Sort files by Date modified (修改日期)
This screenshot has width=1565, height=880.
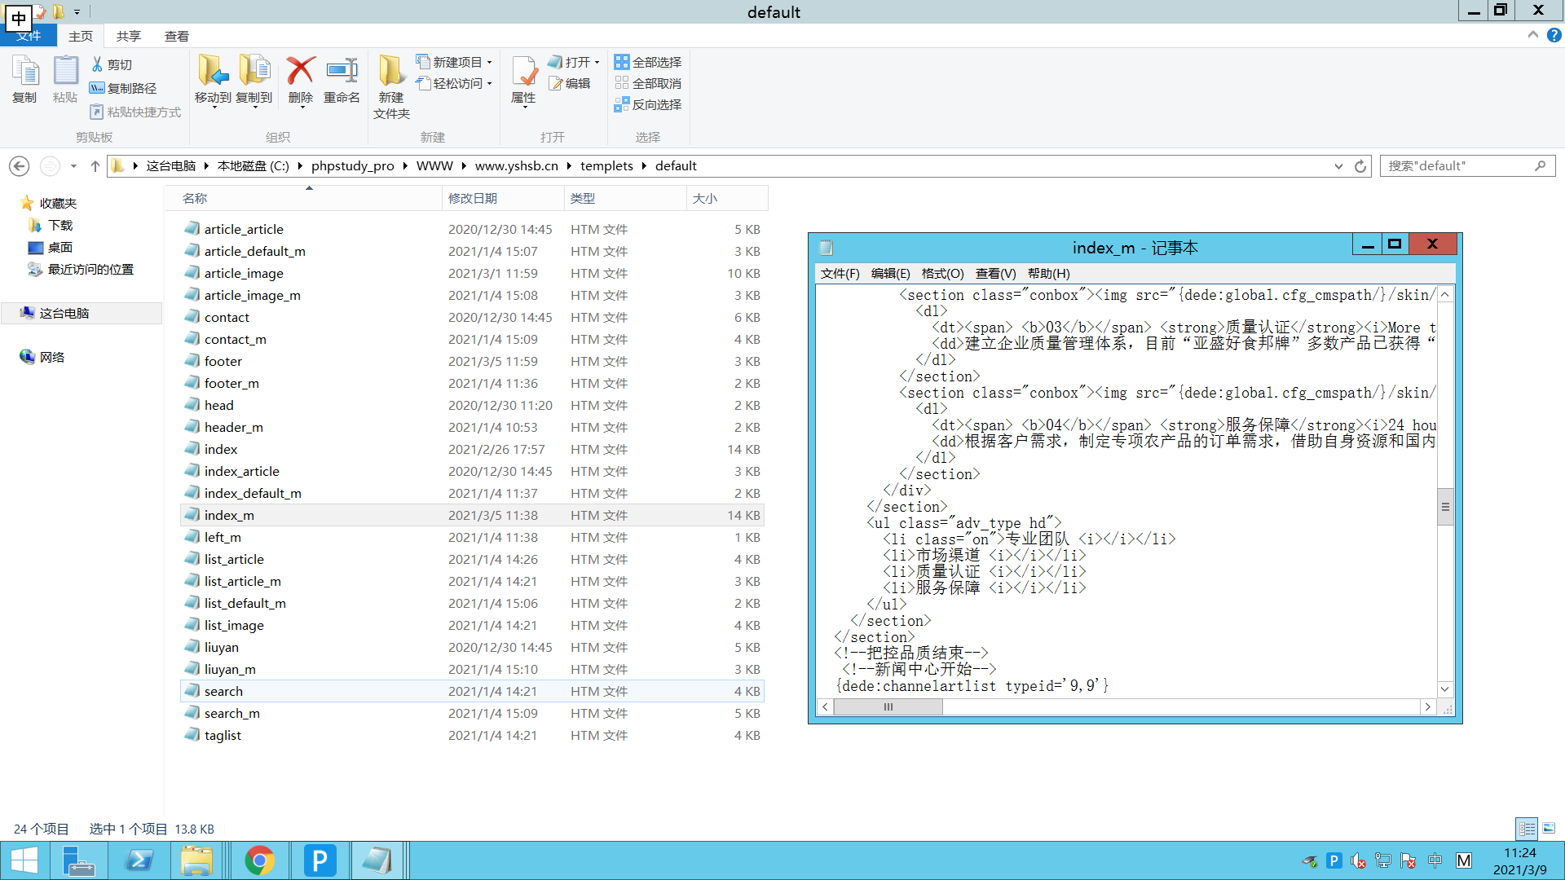[503, 198]
